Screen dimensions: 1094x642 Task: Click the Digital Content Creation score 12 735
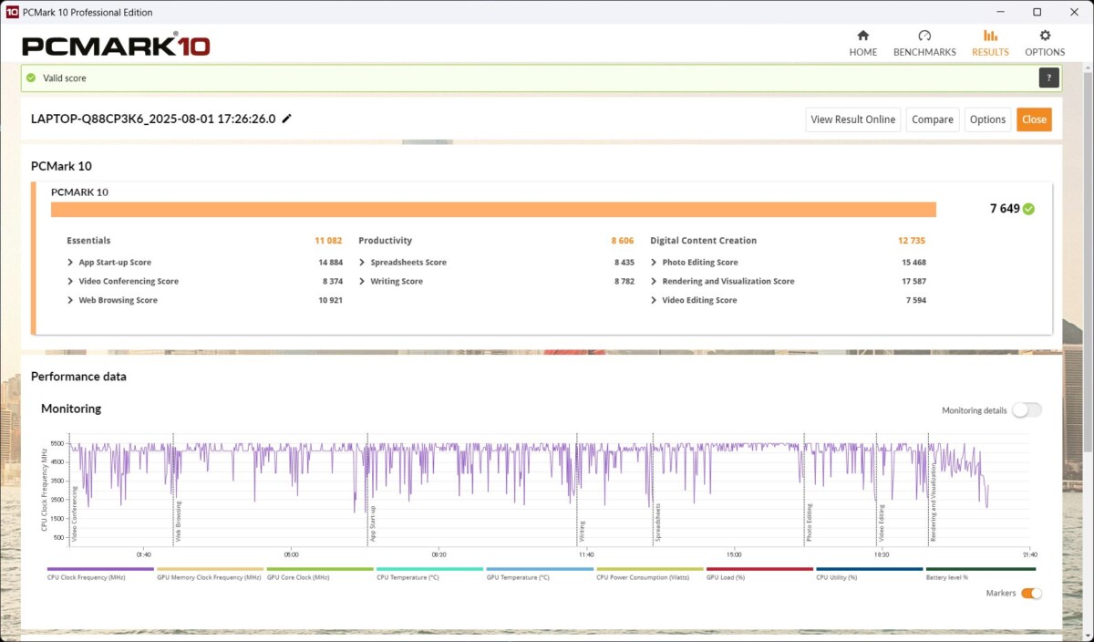(x=912, y=241)
